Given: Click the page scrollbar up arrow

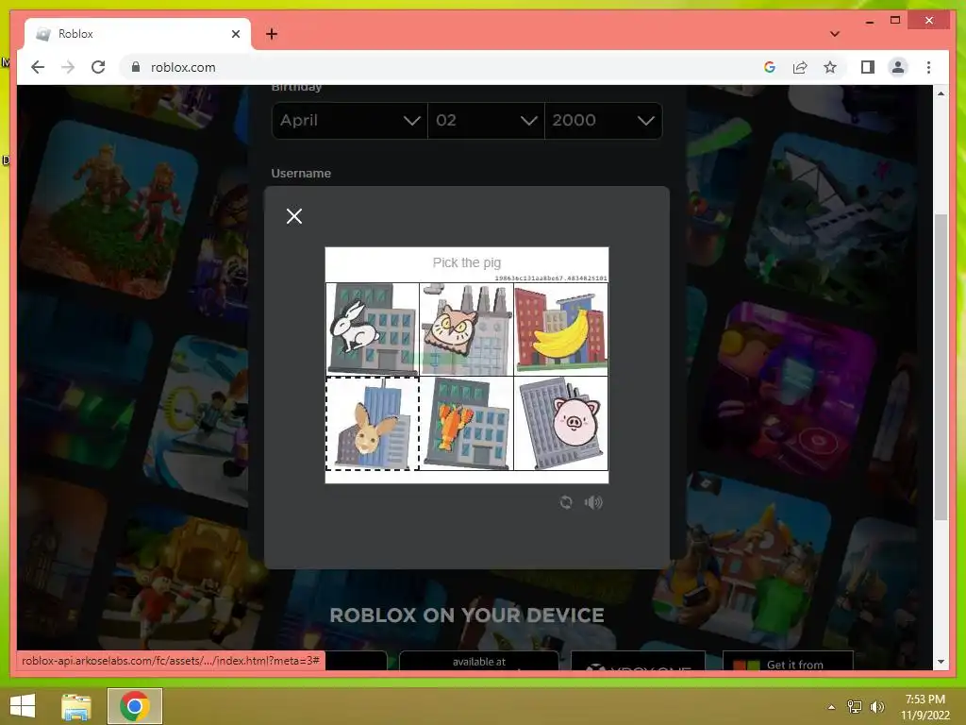Looking at the screenshot, I should (941, 93).
